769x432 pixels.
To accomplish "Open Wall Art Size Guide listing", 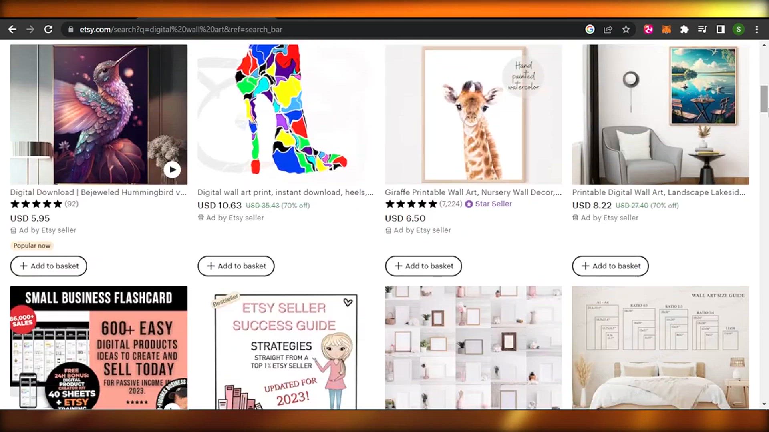I will pos(660,348).
